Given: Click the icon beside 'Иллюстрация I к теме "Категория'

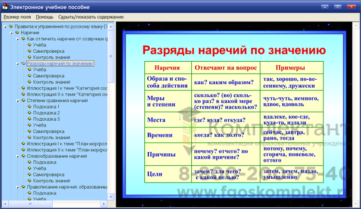Looking at the screenshot, I should click(23, 88).
